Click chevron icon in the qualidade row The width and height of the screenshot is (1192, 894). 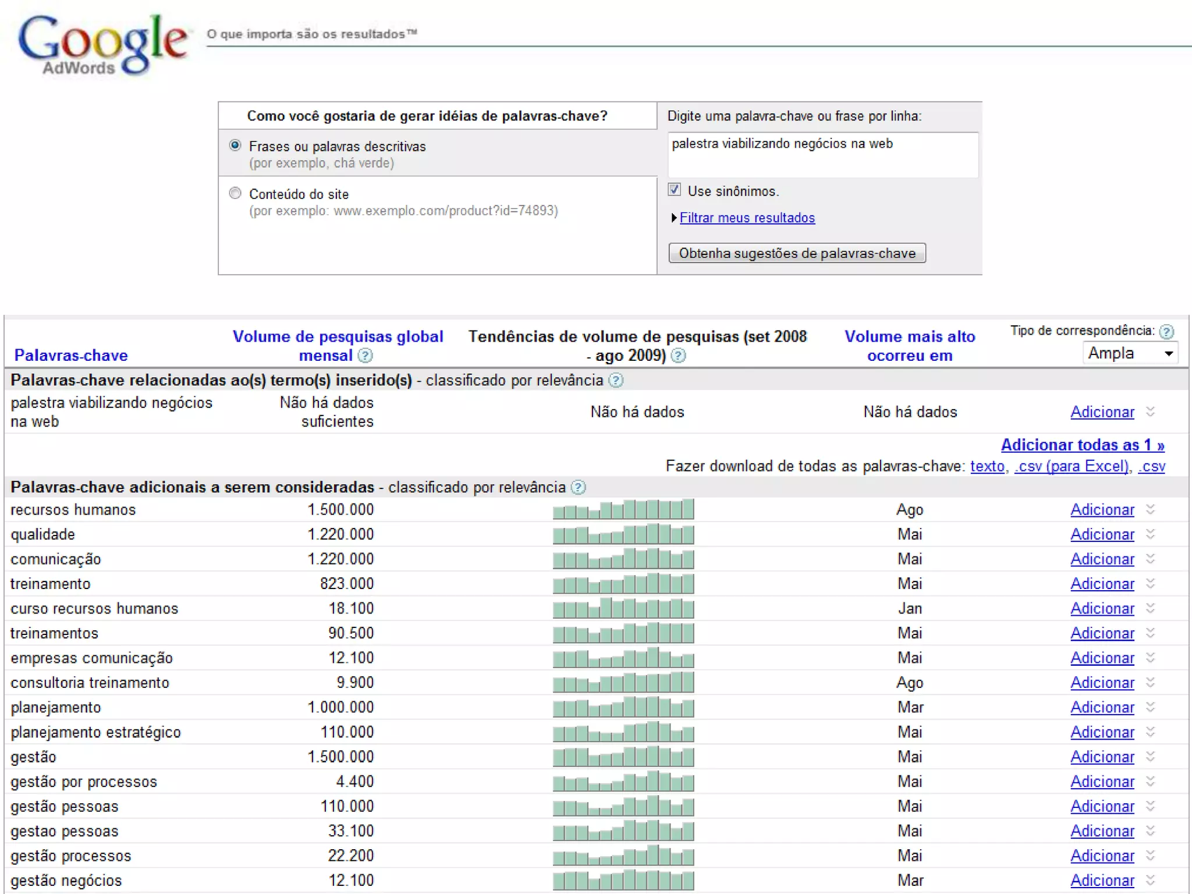[x=1150, y=534]
